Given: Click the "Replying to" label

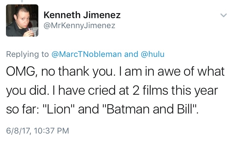Looking at the screenshot, I should coord(27,54).
